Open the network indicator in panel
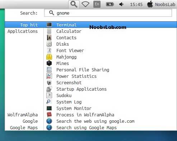Screen dimensions: 177x141 [85, 5]
